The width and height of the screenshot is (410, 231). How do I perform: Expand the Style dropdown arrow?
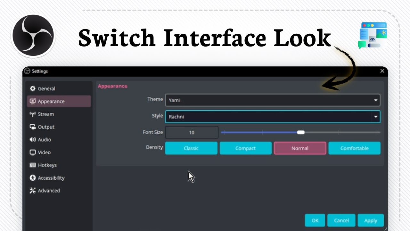click(x=376, y=117)
